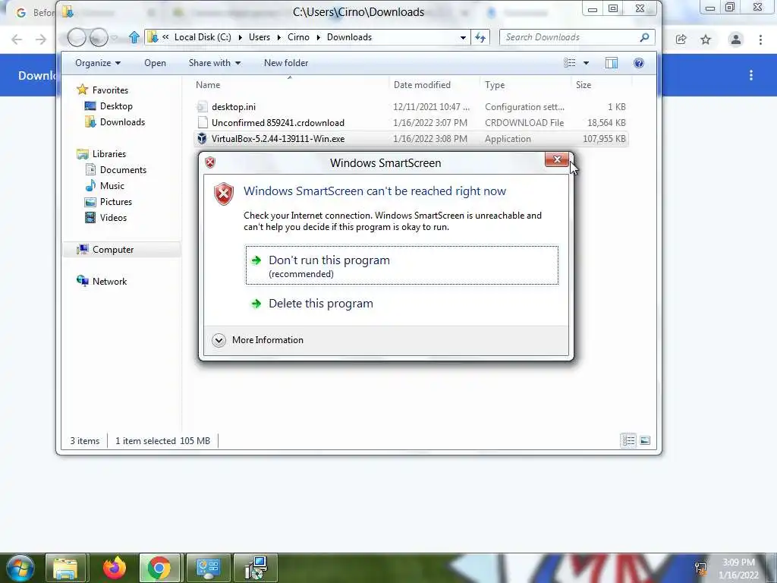The image size is (777, 583).
Task: Open Windows Start button
Action: point(20,568)
